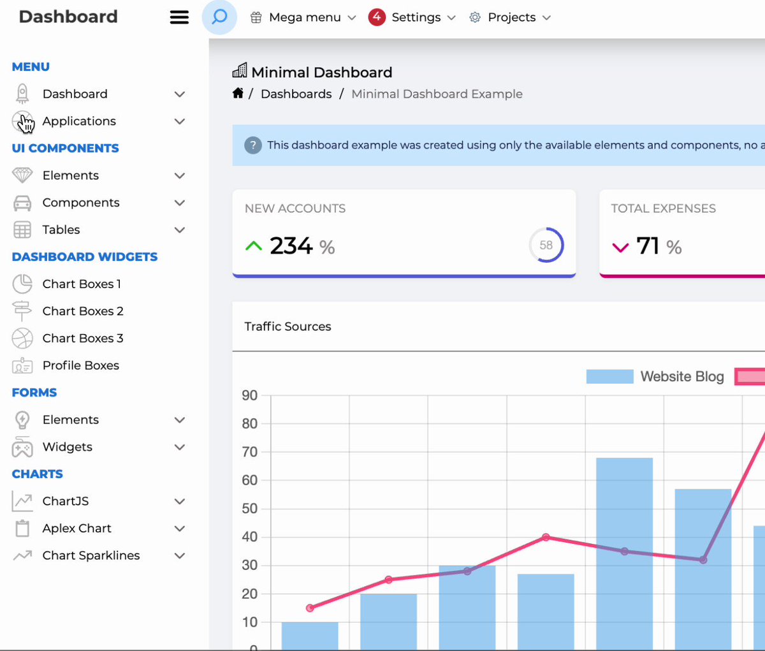Click the pink line data point at 15
Image resolution: width=765 pixels, height=651 pixels.
[x=310, y=608]
